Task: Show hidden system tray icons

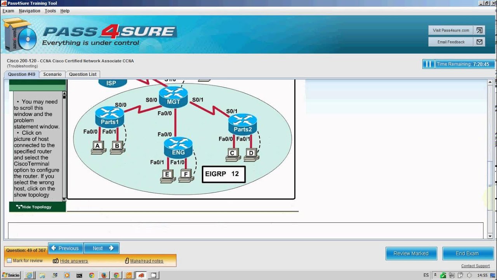Action: point(434,275)
